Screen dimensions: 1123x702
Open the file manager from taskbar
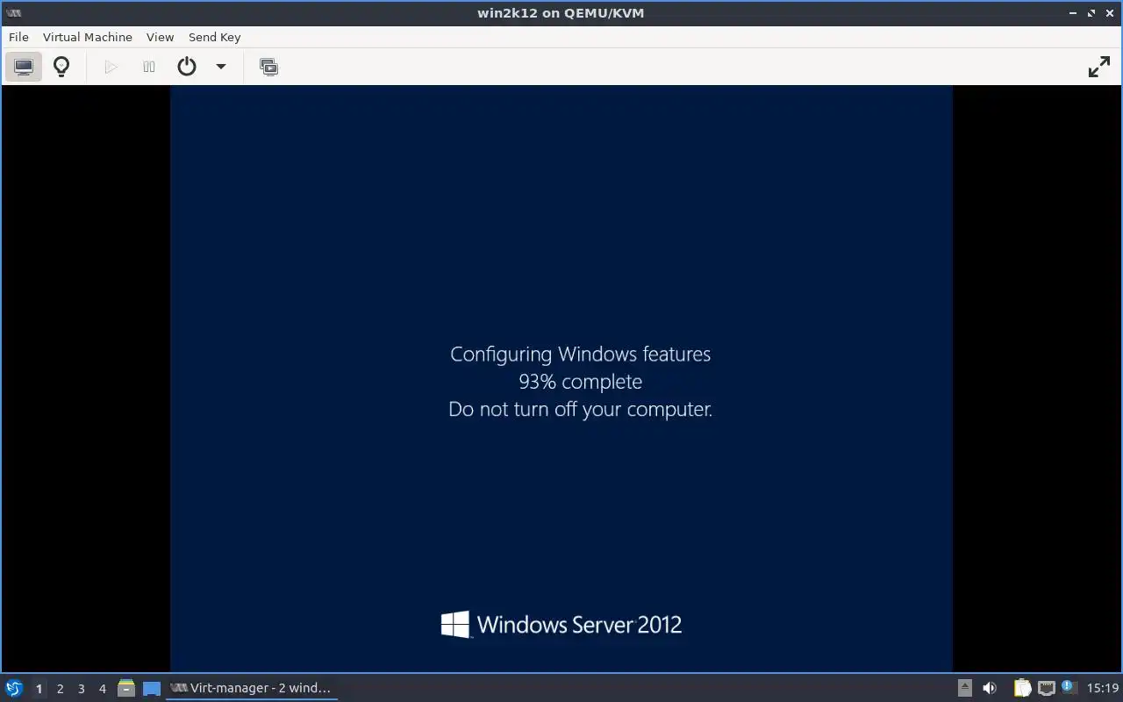126,688
